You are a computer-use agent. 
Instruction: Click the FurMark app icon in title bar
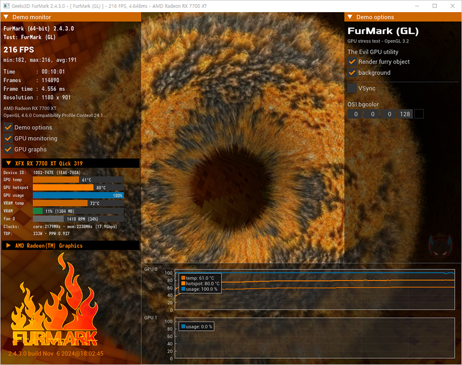[6, 6]
